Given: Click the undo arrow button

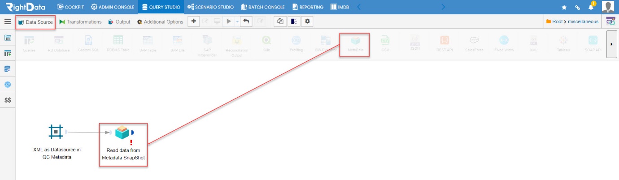Looking at the screenshot, I should tap(246, 21).
